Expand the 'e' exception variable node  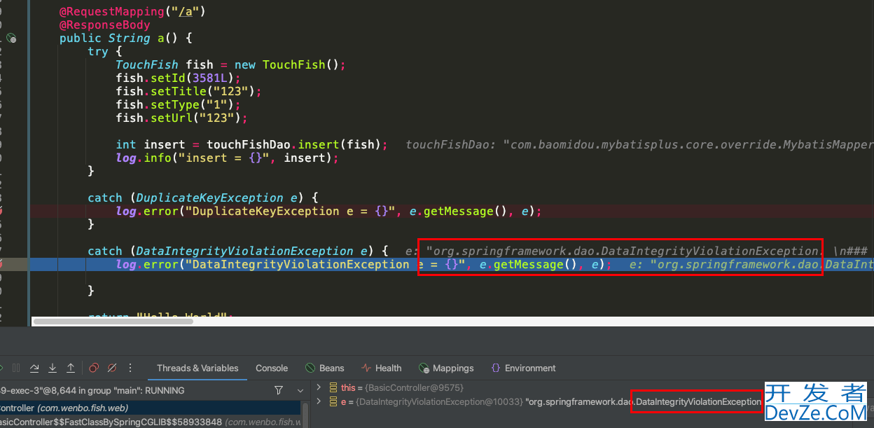click(x=319, y=401)
